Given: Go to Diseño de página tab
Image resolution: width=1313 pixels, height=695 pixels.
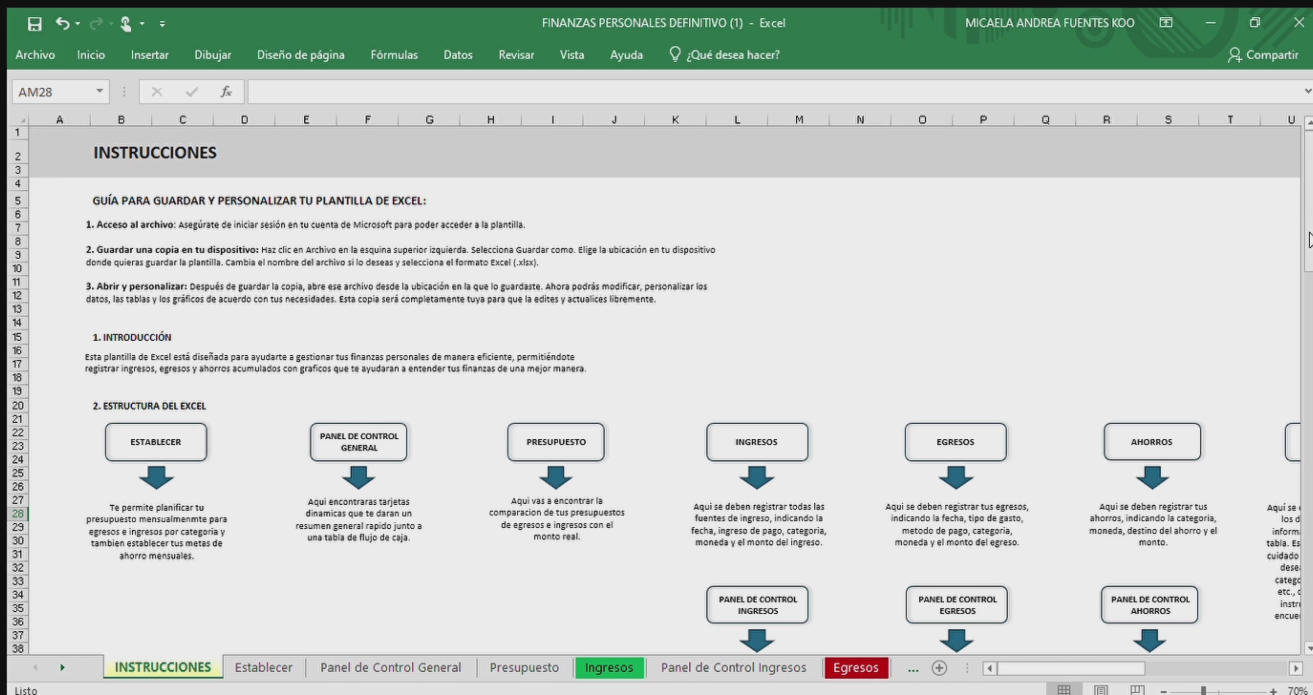Looking at the screenshot, I should click(301, 55).
